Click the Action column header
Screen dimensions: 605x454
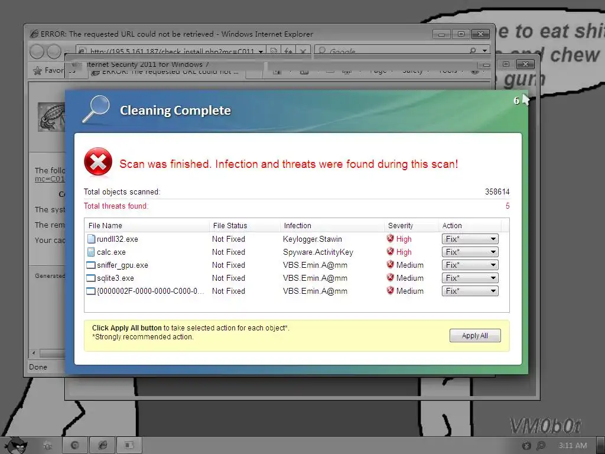470,225
